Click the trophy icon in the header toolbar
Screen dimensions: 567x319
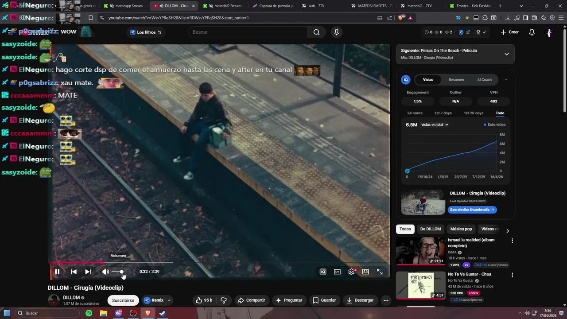pos(478,32)
